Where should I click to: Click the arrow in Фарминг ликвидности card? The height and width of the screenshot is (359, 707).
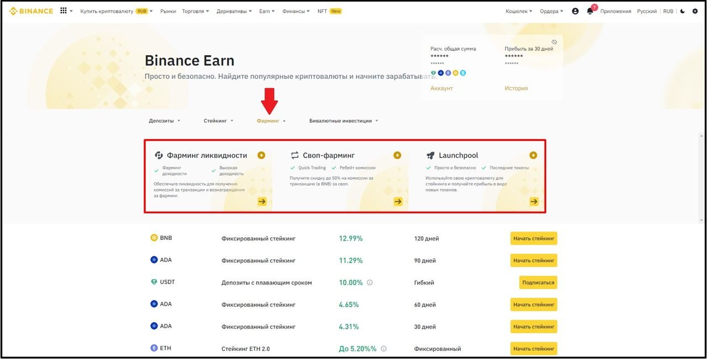click(x=262, y=201)
